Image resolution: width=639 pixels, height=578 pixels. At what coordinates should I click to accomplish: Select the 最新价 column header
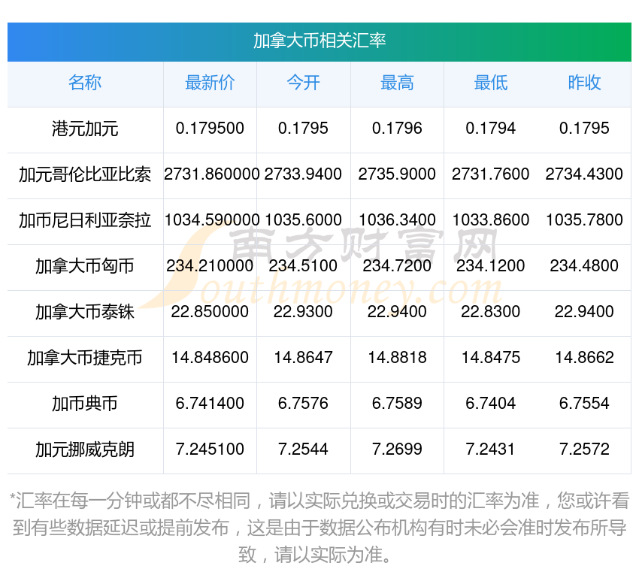[210, 83]
